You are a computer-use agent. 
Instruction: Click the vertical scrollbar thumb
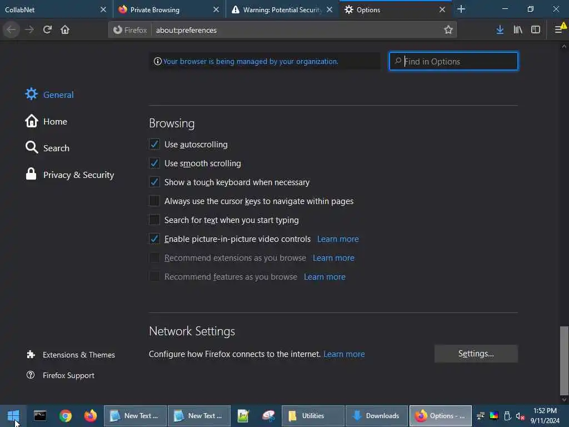564,360
